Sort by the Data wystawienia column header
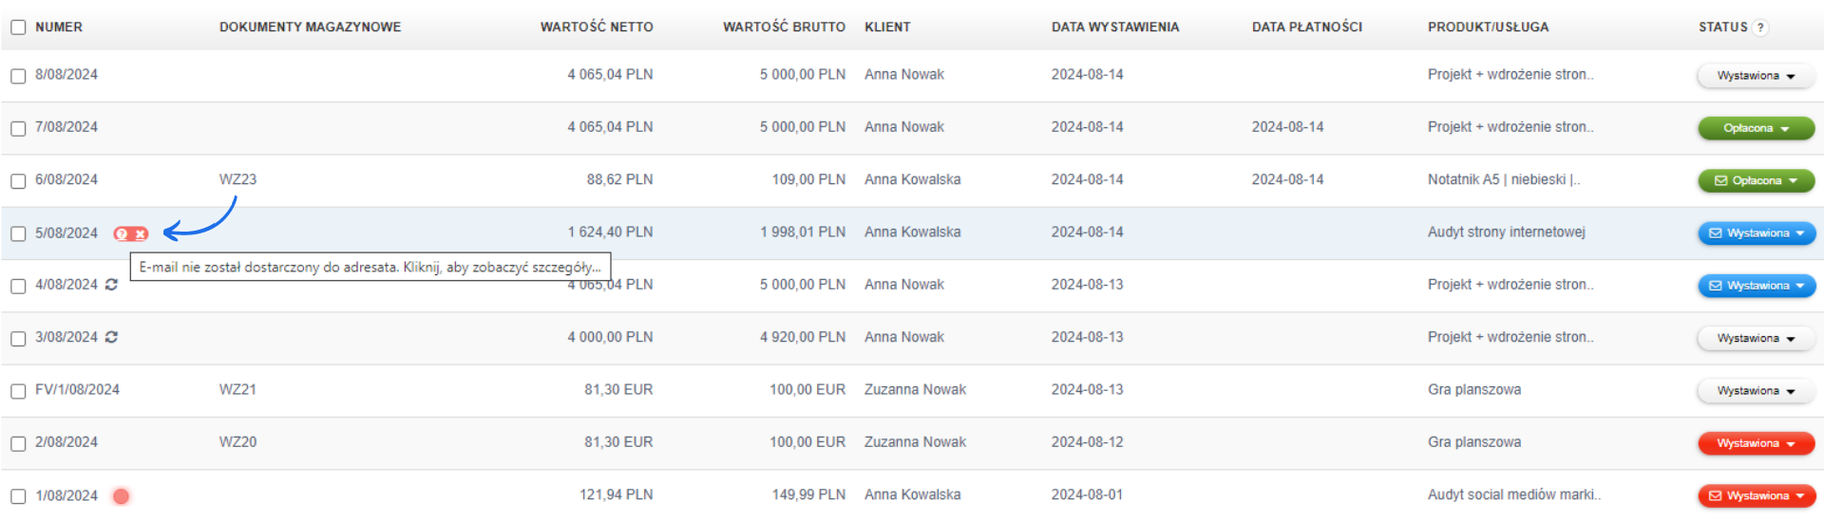This screenshot has width=1824, height=522. (x=1114, y=28)
